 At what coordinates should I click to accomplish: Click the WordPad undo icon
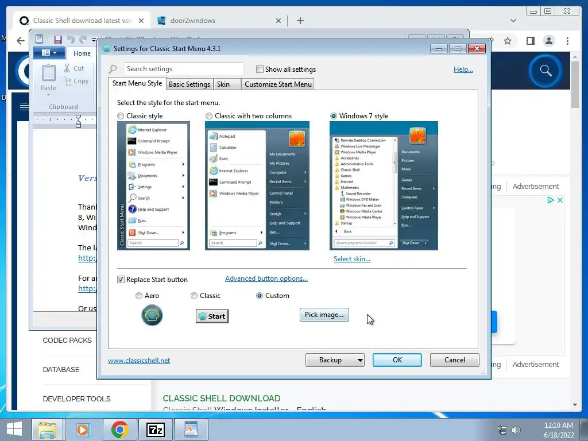(x=71, y=40)
